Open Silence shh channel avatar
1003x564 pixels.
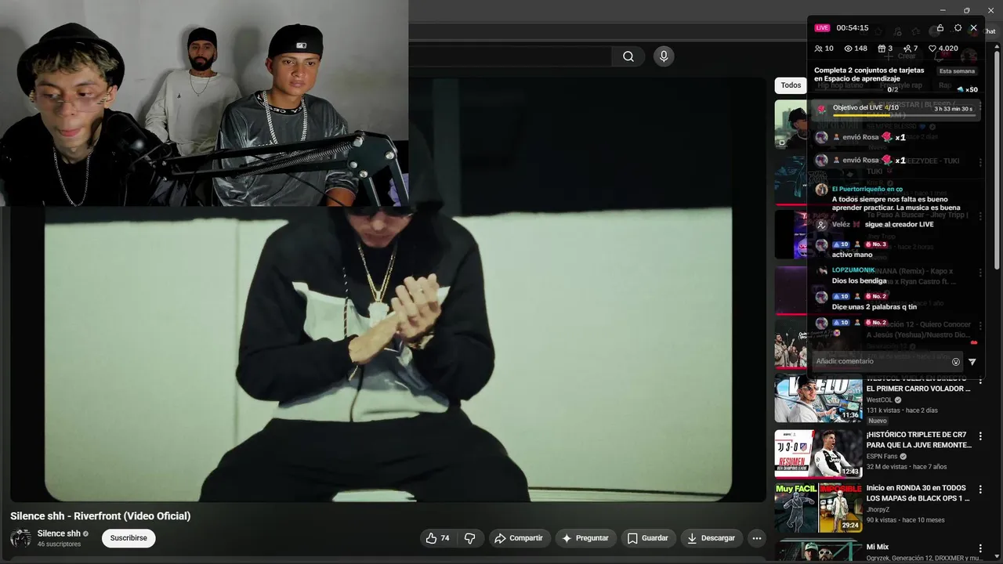(20, 538)
